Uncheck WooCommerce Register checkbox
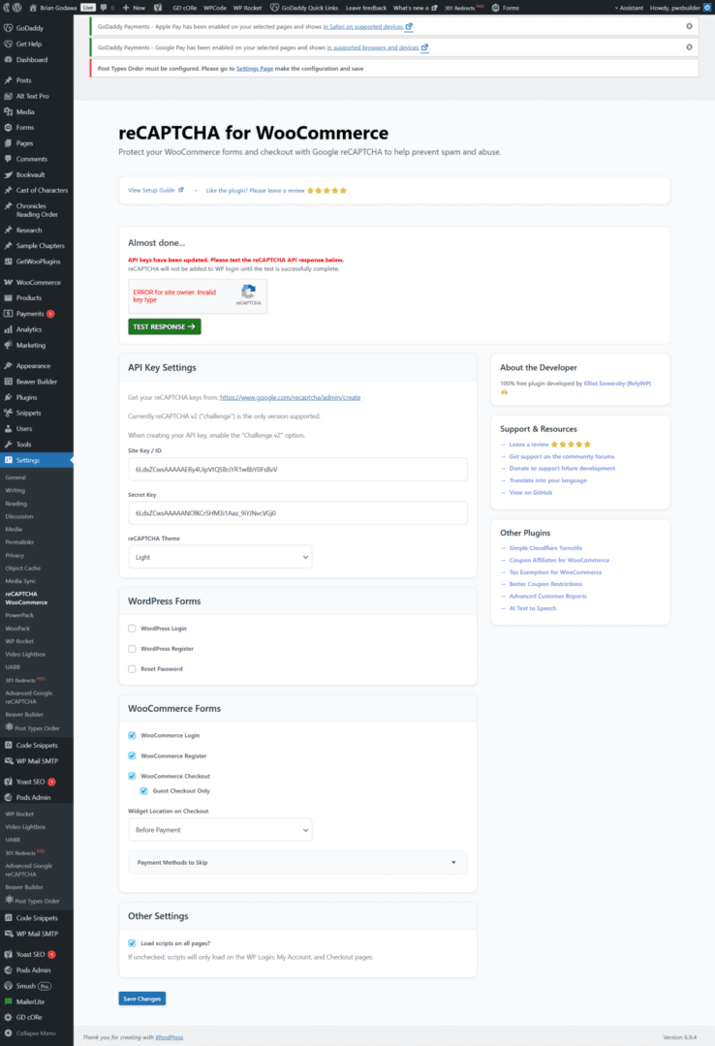715x1046 pixels. point(132,755)
